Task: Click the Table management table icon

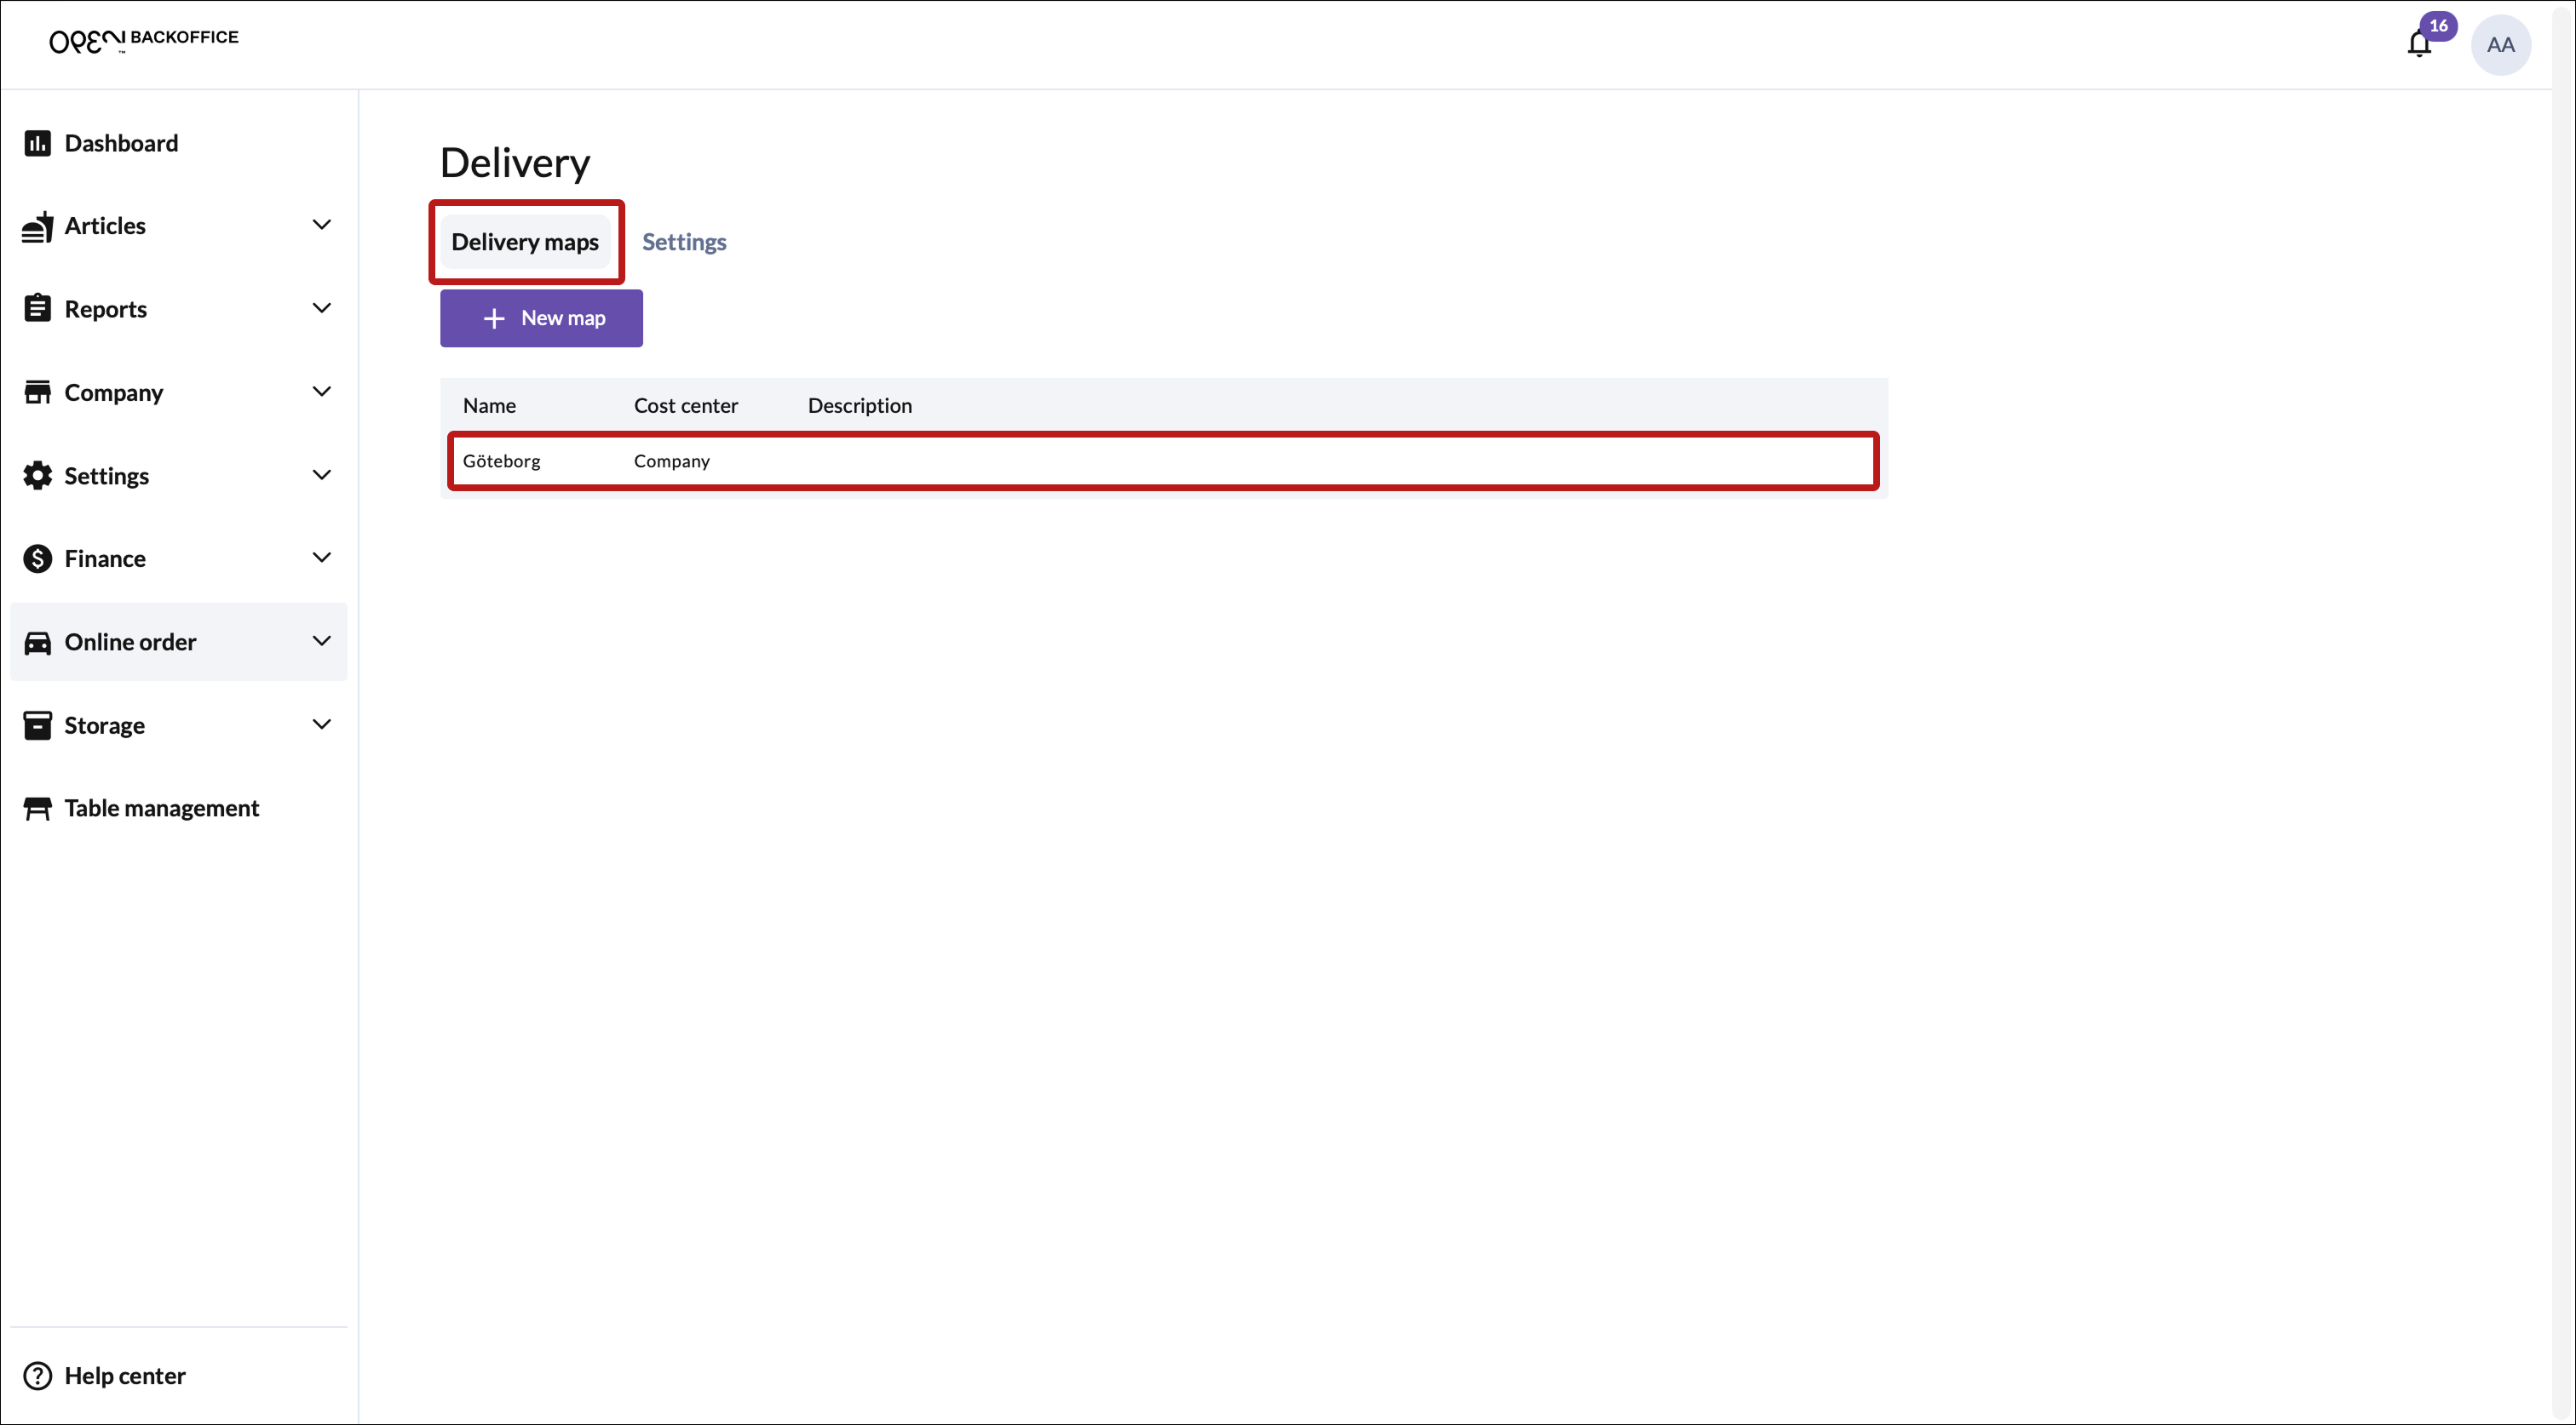Action: tap(38, 809)
